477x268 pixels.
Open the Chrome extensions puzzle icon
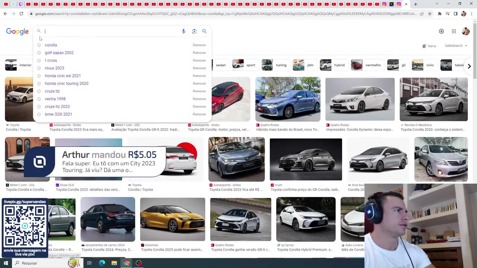(440, 14)
